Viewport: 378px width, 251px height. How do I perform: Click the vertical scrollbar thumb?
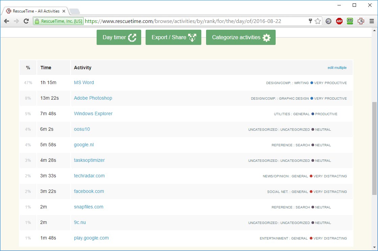pos(374,148)
